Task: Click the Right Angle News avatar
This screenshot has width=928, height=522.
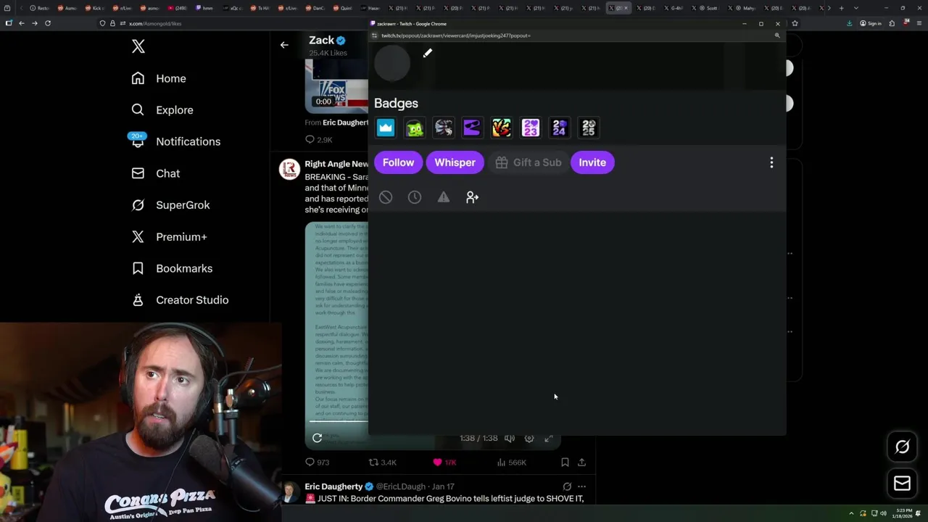Action: coord(290,169)
